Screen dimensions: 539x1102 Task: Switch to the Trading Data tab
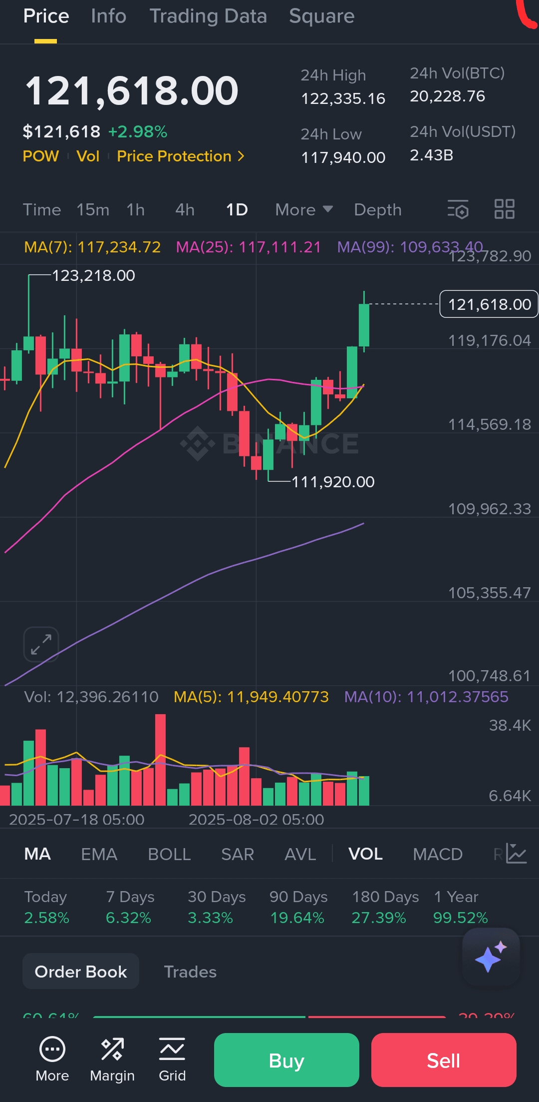tap(208, 16)
